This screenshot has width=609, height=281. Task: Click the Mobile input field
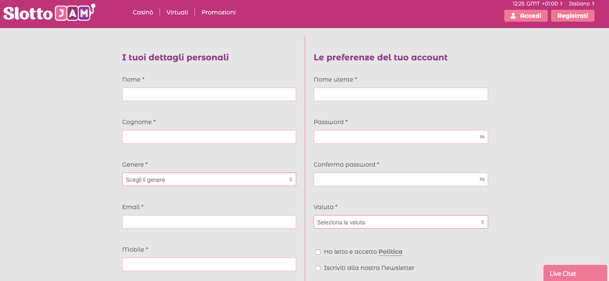[209, 264]
